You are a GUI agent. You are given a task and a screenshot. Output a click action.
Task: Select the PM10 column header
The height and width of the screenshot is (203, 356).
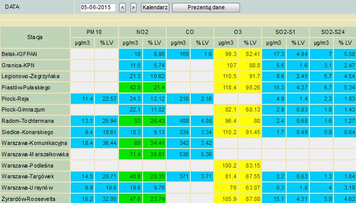(94, 32)
